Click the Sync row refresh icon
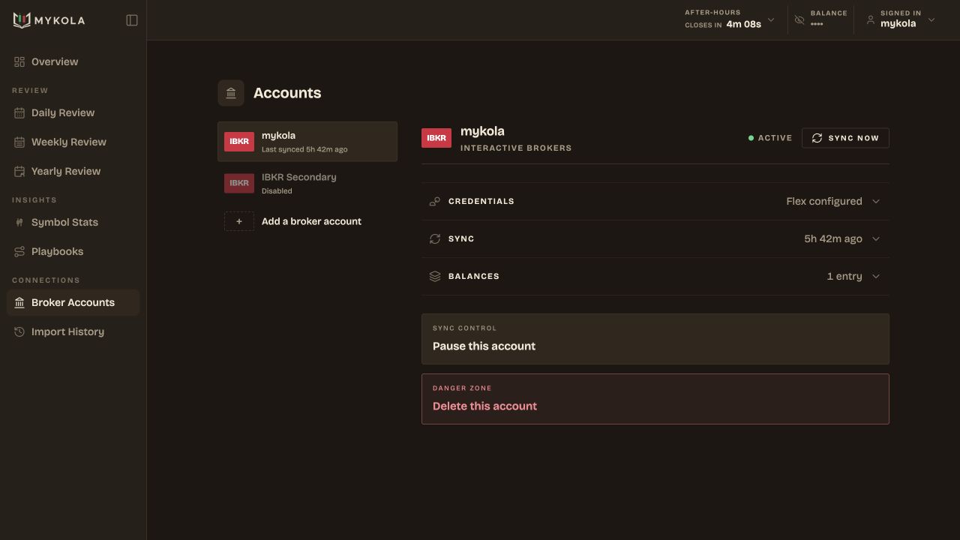Image resolution: width=960 pixels, height=540 pixels. pyautogui.click(x=435, y=238)
